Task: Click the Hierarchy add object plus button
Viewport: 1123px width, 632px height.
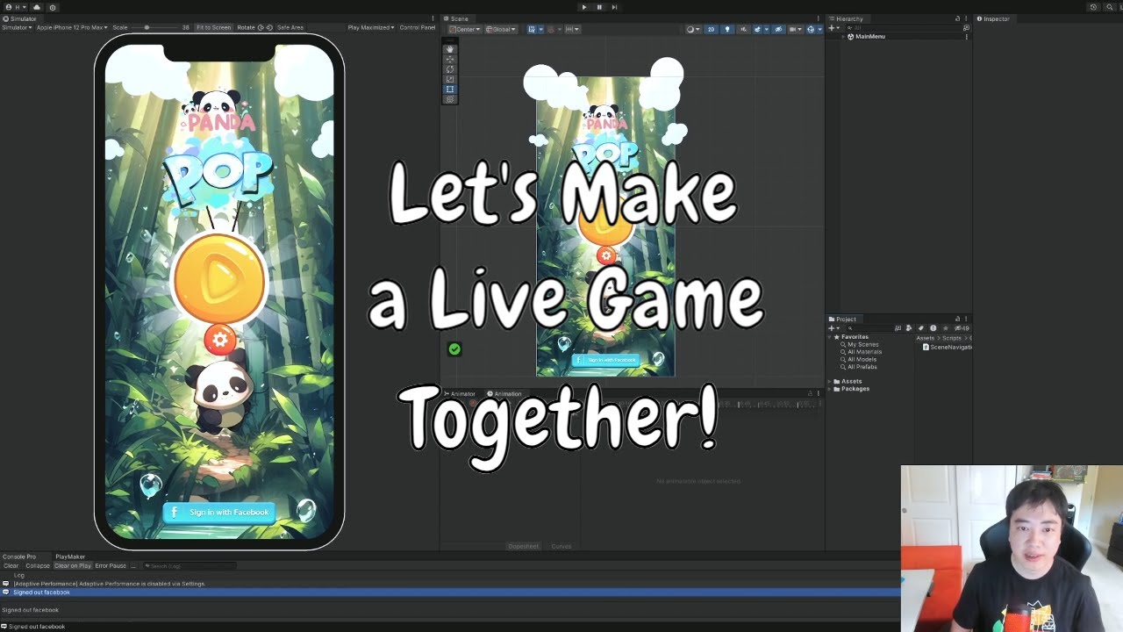Action: [832, 28]
